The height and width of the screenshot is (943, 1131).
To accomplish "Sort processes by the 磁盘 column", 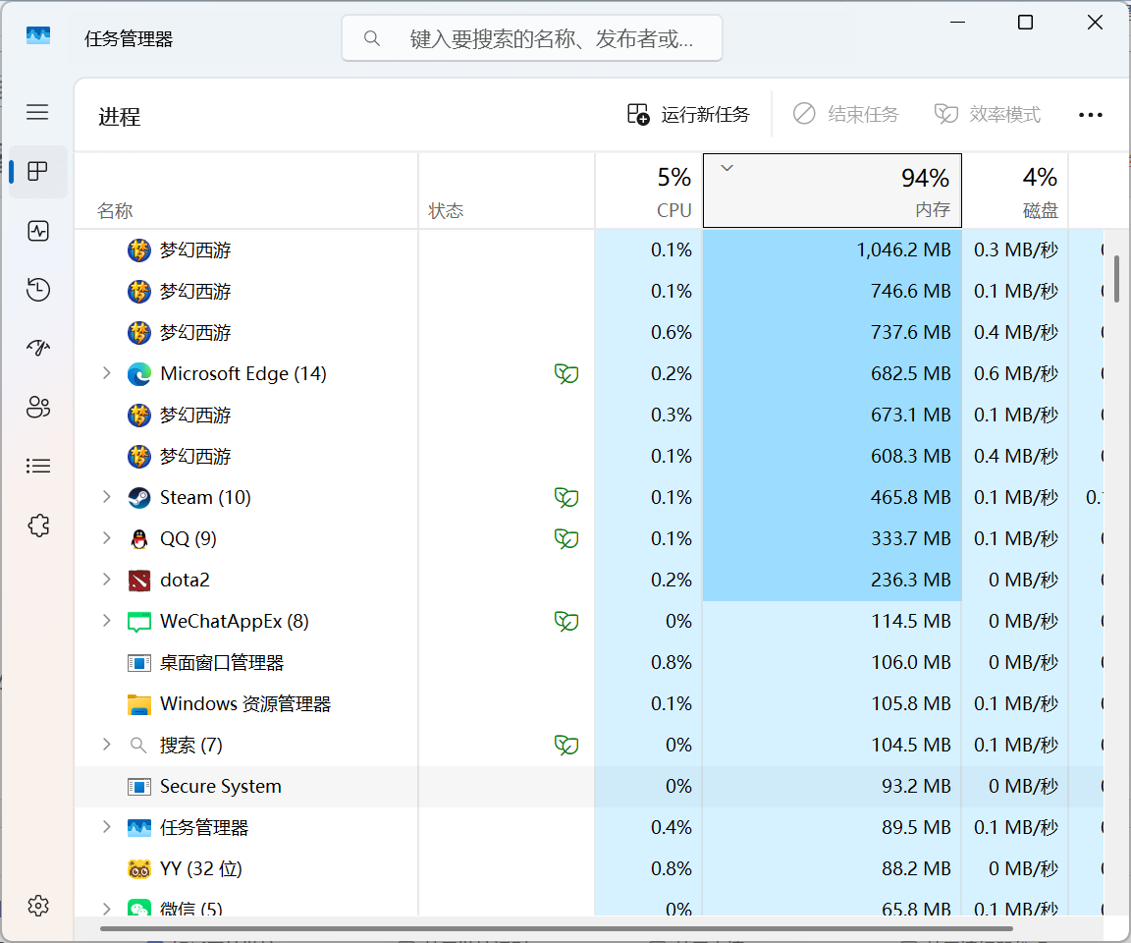I will (1015, 191).
